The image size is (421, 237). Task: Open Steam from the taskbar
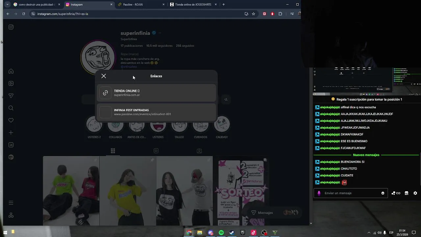pos(232,233)
